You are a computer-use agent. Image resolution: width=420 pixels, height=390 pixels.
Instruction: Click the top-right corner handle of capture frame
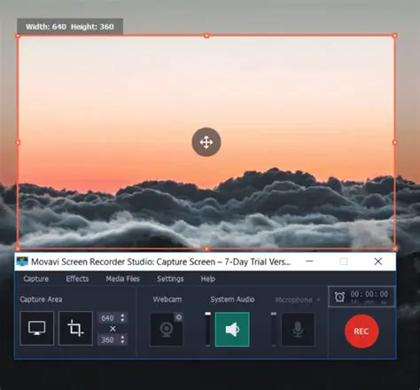[x=394, y=35]
